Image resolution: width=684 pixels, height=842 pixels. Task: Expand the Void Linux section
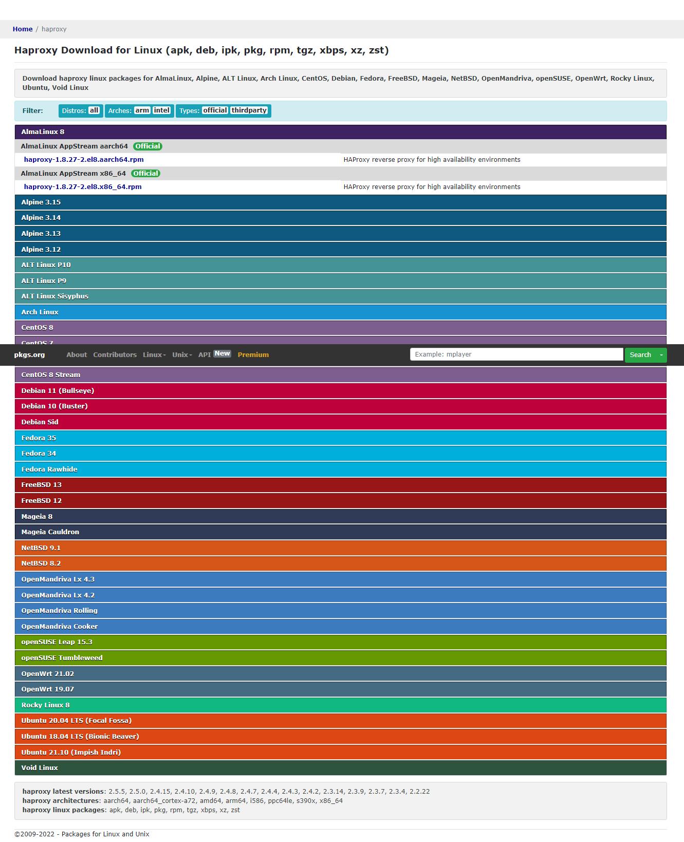[341, 768]
